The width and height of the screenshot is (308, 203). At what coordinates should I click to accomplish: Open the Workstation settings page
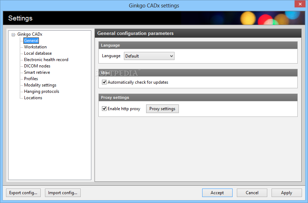[x=35, y=47]
